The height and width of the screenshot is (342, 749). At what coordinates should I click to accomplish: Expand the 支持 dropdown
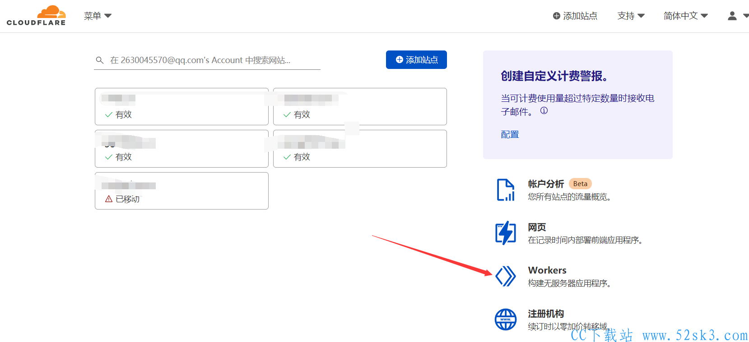[631, 16]
